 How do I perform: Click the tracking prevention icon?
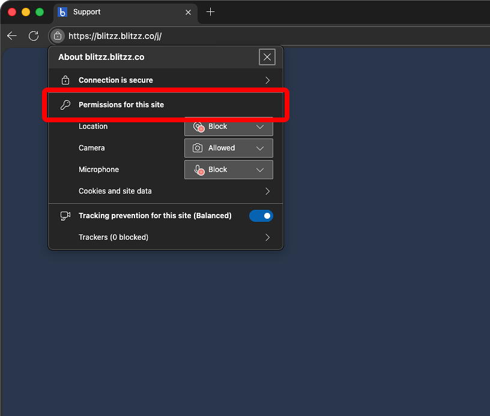click(x=65, y=216)
